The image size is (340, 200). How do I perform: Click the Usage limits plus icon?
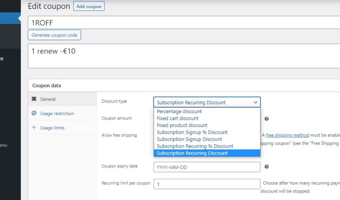coord(34,127)
